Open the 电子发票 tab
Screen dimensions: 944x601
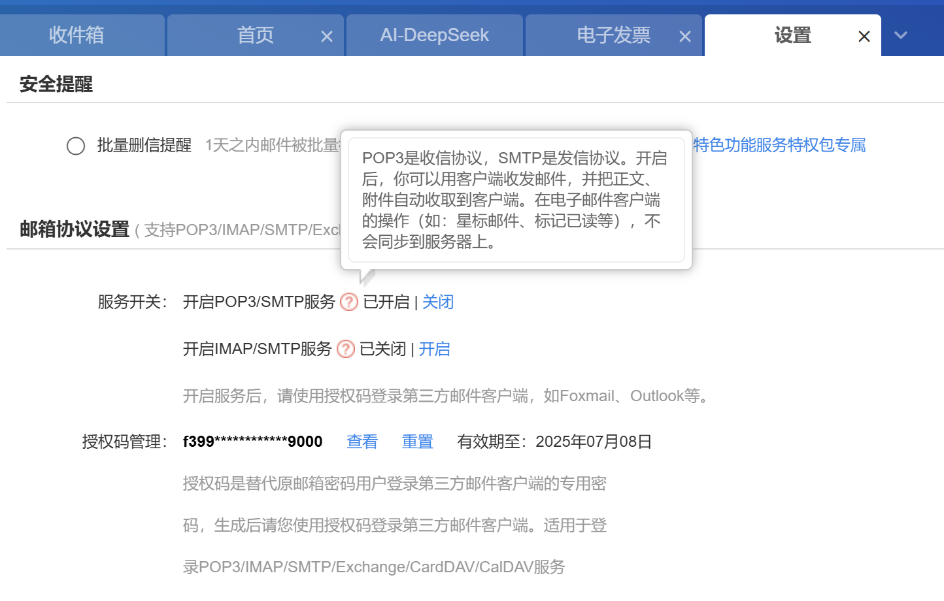(x=613, y=35)
